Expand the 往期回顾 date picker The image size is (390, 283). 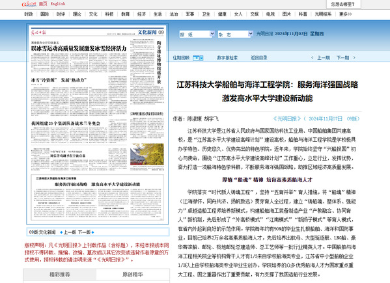click(x=198, y=58)
